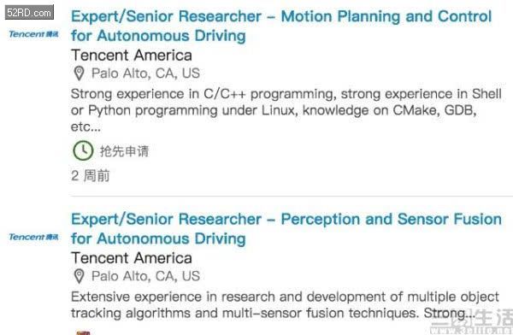Click the Tencent logo beside Motion Planning job

click(33, 34)
